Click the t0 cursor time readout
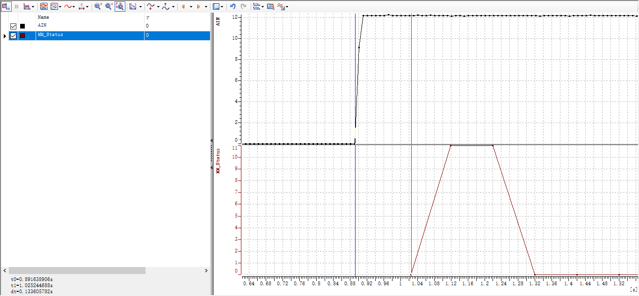The height and width of the screenshot is (296, 639). click(31, 279)
